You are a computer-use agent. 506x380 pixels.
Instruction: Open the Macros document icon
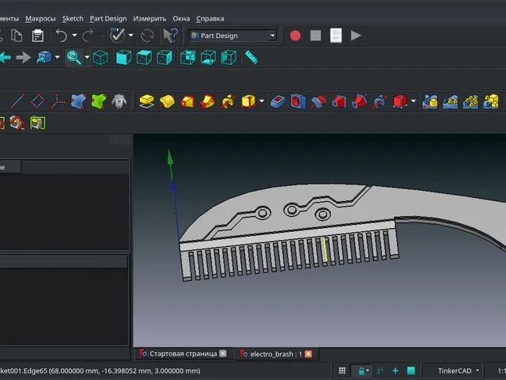point(336,36)
